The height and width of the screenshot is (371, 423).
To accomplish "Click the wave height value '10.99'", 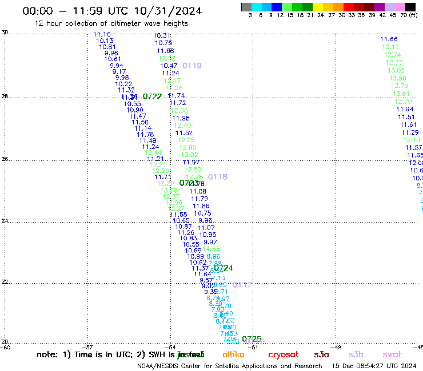I will 195,256.
